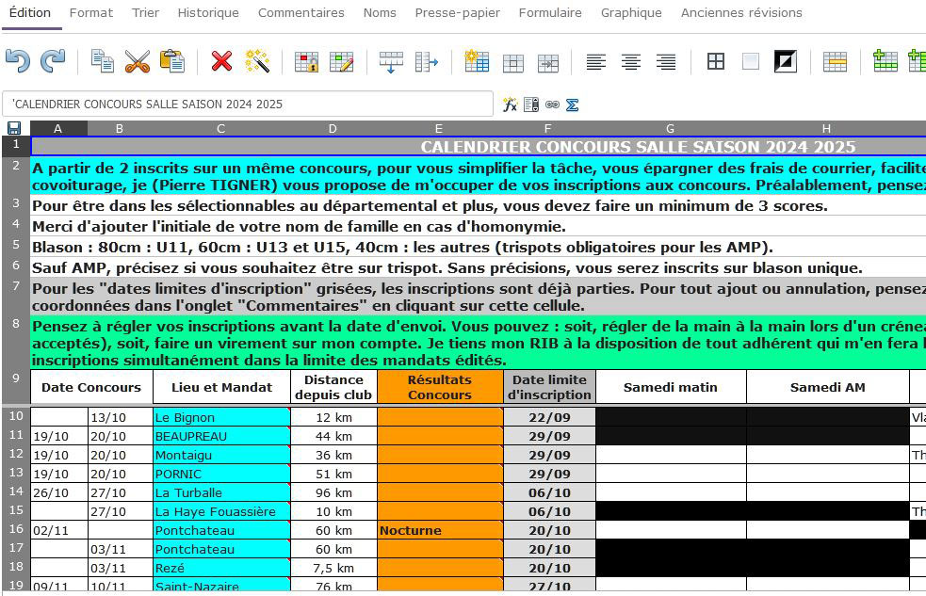The height and width of the screenshot is (596, 926).
Task: Click the black-and-white swap colors icon
Action: pyautogui.click(x=785, y=62)
